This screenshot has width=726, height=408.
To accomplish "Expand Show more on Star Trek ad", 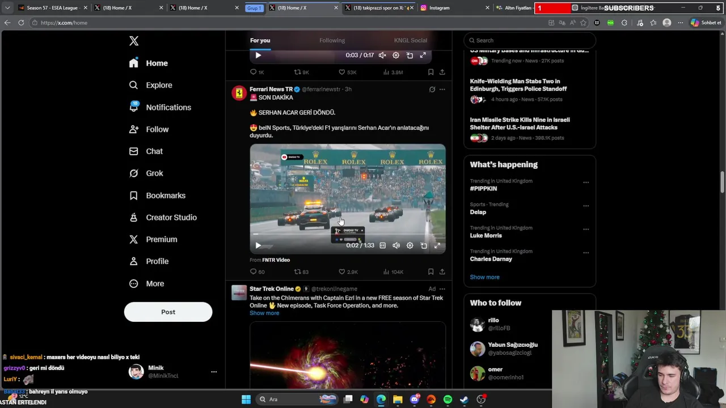I will coord(264,313).
